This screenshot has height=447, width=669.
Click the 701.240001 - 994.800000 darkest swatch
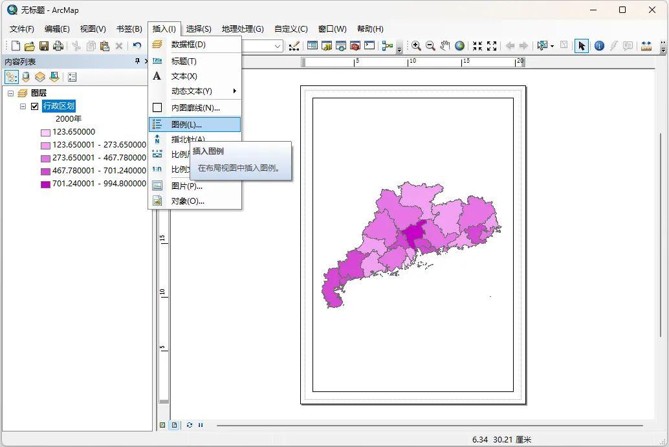pos(46,184)
